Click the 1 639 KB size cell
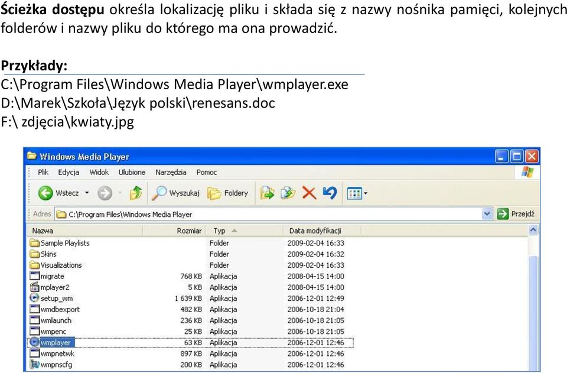This screenshot has height=373, width=567. tap(188, 299)
